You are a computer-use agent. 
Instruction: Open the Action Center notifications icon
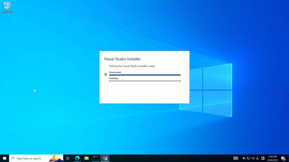pos(283,158)
